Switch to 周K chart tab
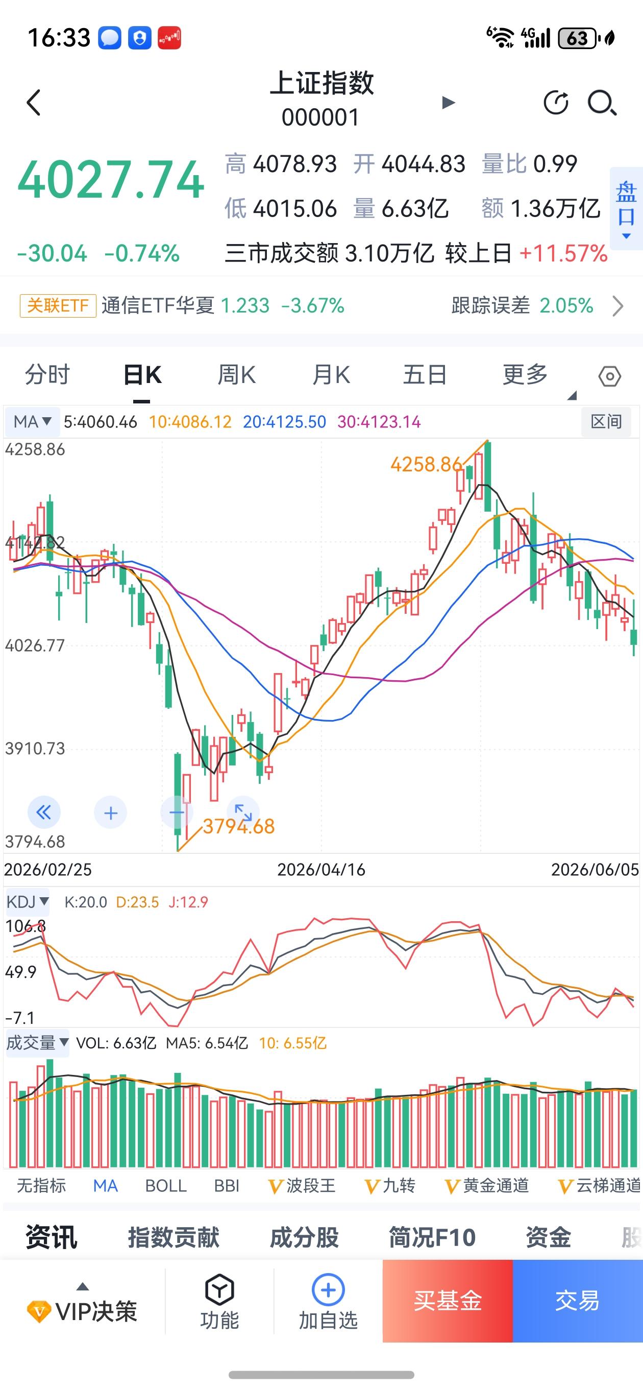Screen dimensions: 643x1389 coord(237,375)
